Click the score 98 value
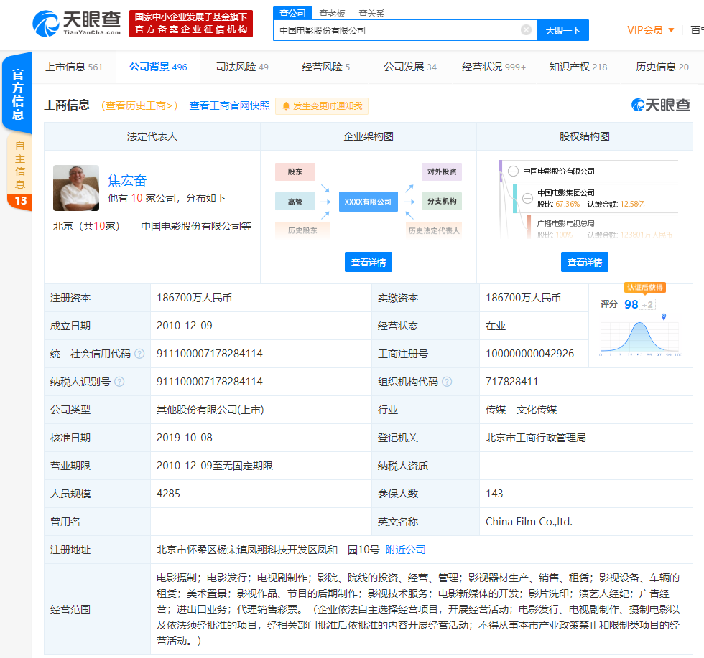The image size is (704, 658). (631, 304)
